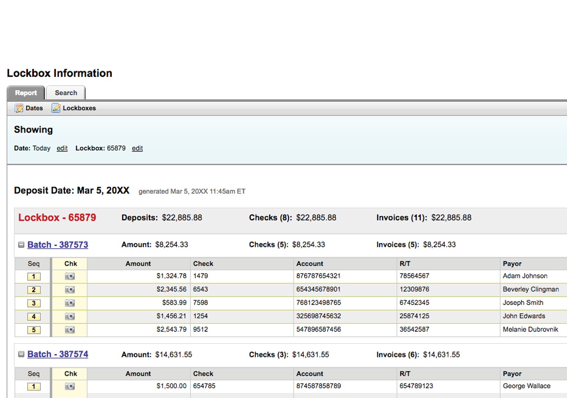Open camera icon for George Wallace's $1,500.00 check
The image size is (567, 398).
[x=69, y=386]
